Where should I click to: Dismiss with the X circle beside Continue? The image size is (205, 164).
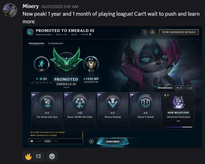coord(91,142)
